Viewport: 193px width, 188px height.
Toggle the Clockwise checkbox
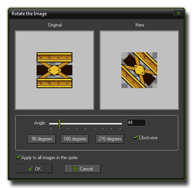(x=135, y=138)
